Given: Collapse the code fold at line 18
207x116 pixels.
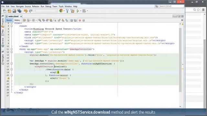Looking at the screenshot, I should pyautogui.click(x=12, y=69).
